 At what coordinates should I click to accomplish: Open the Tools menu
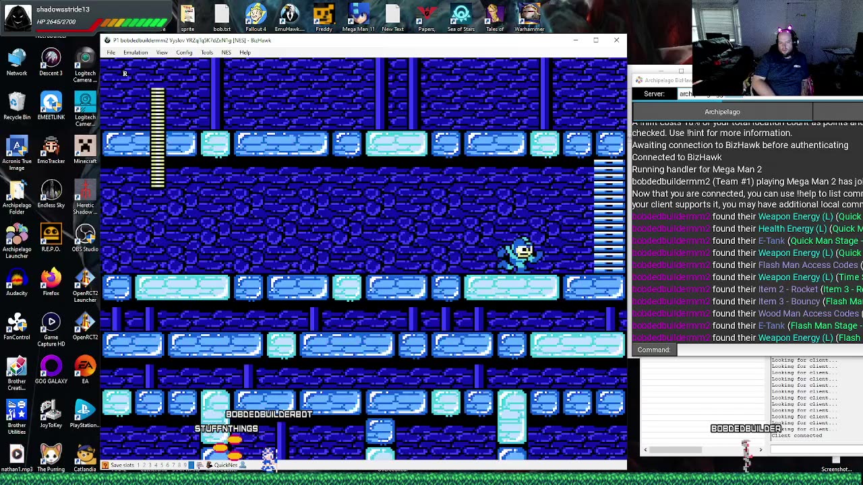pos(207,53)
